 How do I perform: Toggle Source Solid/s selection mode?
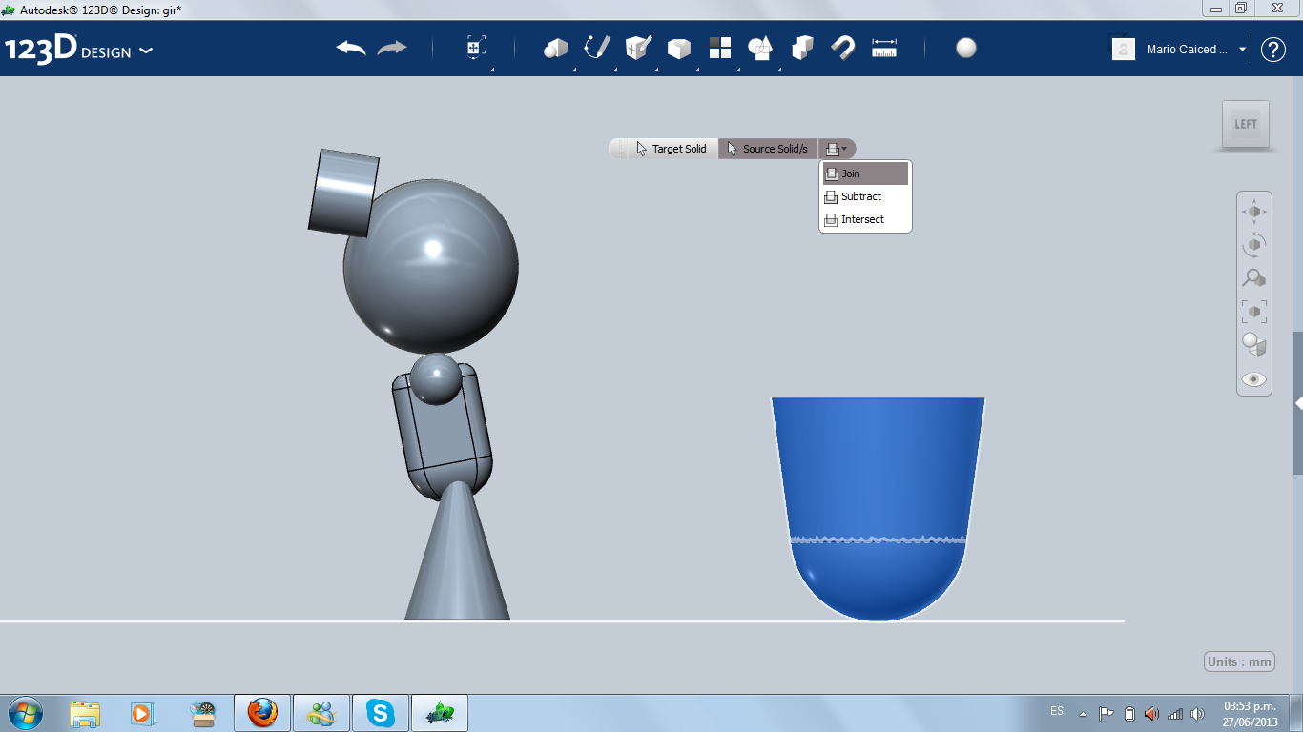(x=768, y=149)
